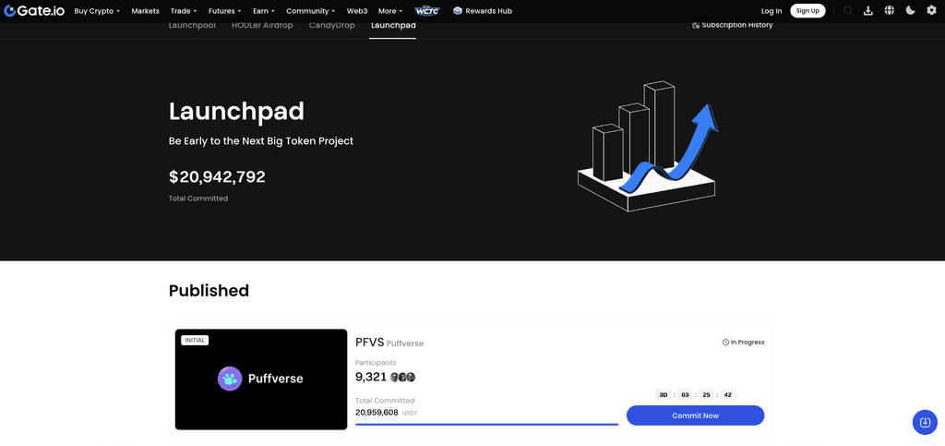Expand the Buy Crypto dropdown

97,11
